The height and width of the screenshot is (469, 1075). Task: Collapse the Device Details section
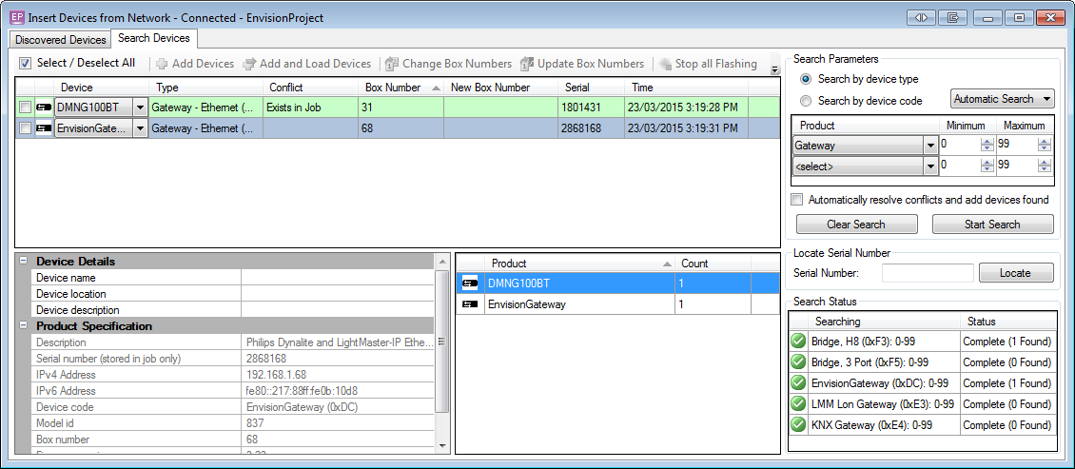click(23, 262)
